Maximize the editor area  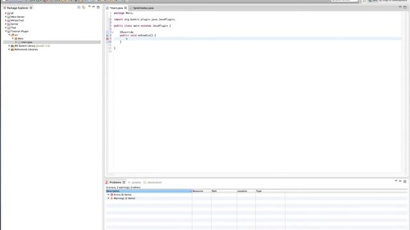(x=405, y=7)
